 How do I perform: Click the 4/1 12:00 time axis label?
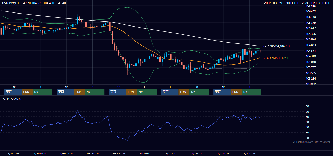click(171, 153)
